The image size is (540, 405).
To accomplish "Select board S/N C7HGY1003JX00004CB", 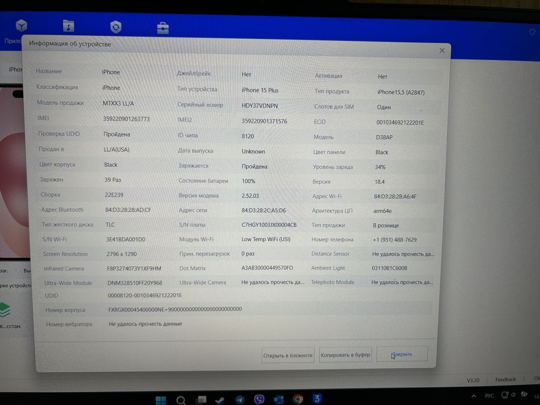I will [x=269, y=225].
